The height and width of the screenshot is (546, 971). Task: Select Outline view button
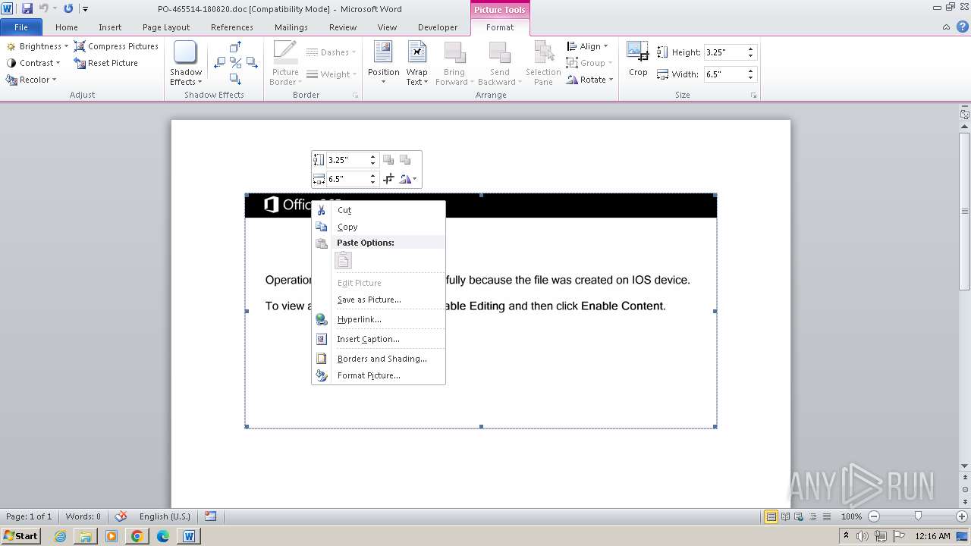coord(812,516)
